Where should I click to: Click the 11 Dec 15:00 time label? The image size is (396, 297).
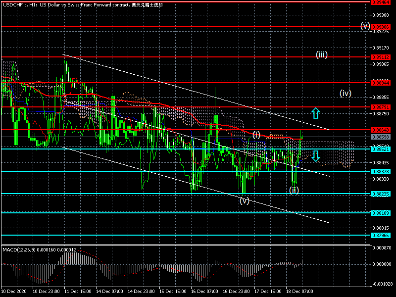(x=77, y=292)
